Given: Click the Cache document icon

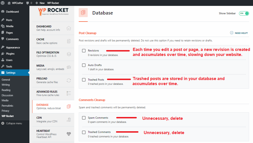Looking at the screenshot, I should [x=69, y=41].
